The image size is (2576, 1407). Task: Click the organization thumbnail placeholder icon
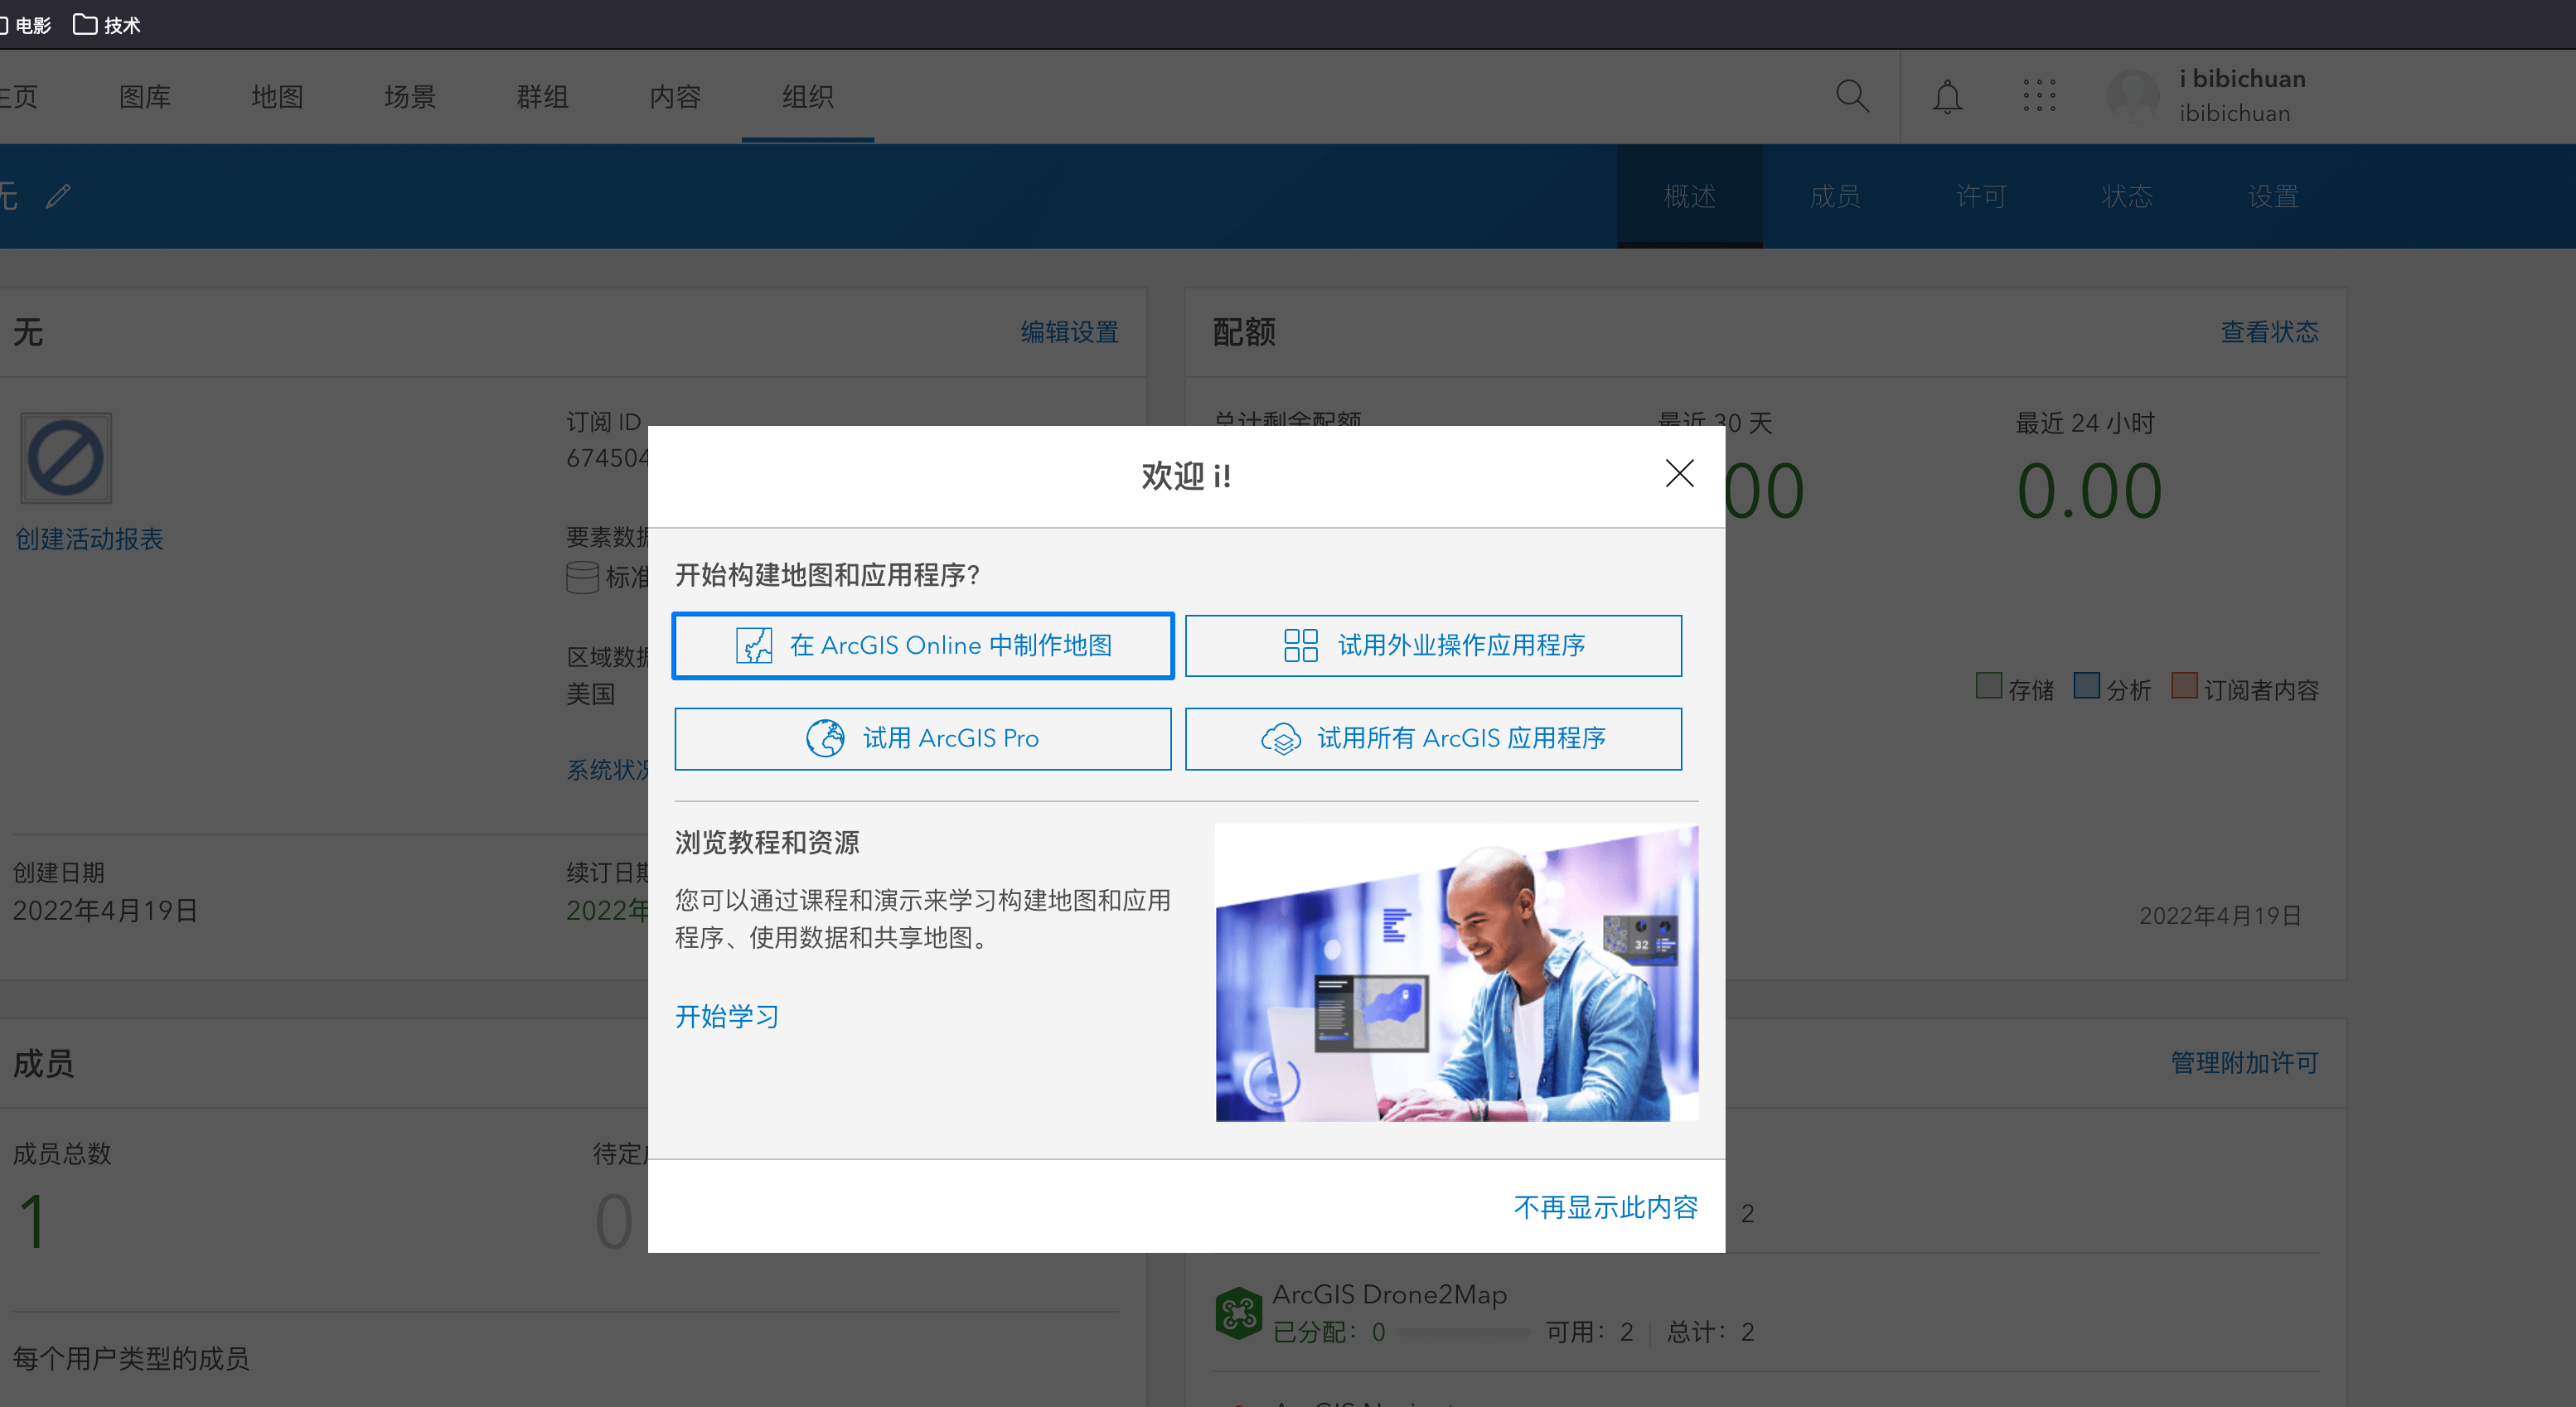coord(66,458)
